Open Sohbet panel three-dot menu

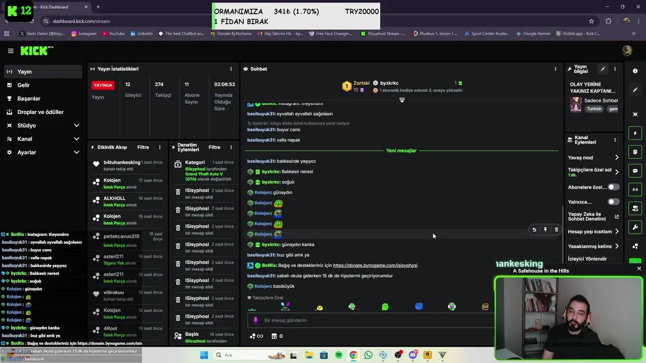point(555,69)
